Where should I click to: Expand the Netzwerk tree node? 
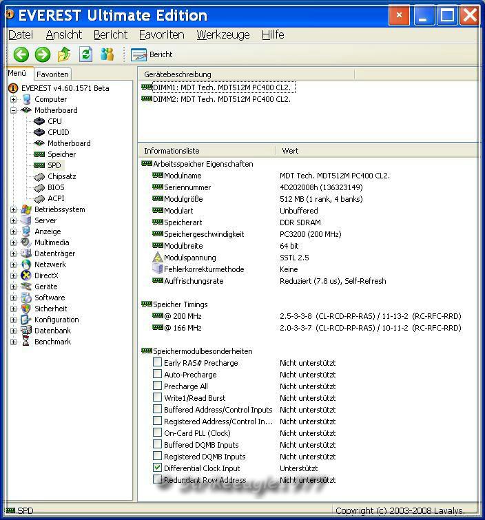(x=13, y=264)
